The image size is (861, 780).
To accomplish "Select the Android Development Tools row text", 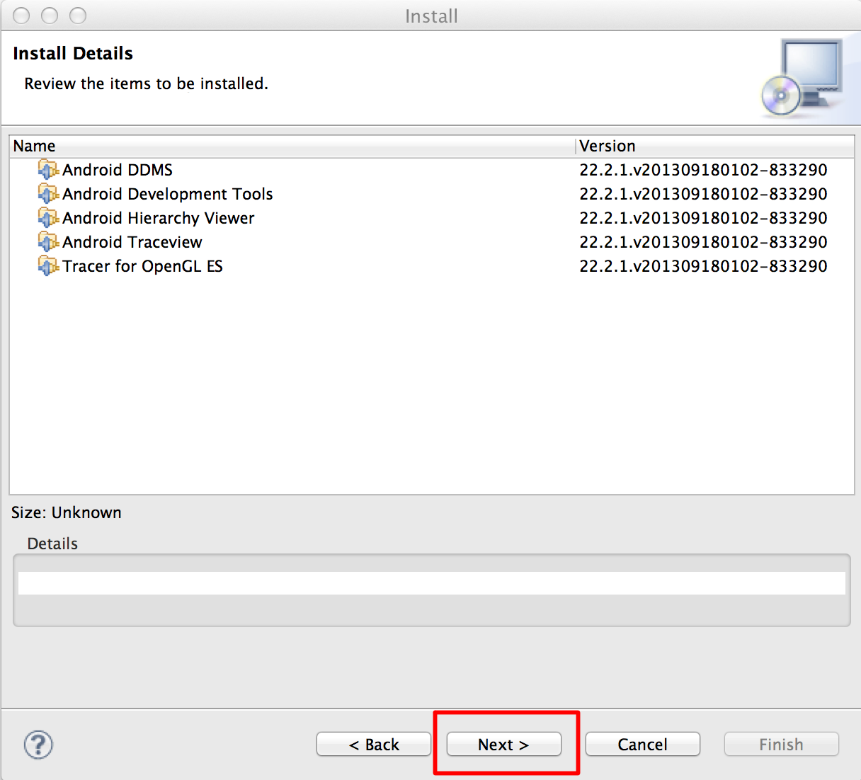I will click(x=168, y=194).
